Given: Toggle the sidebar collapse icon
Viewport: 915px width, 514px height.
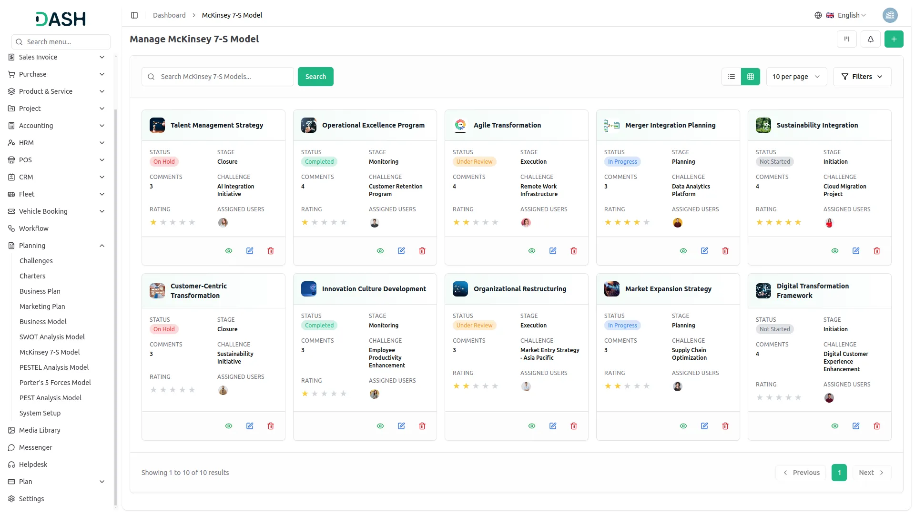Looking at the screenshot, I should coord(134,15).
